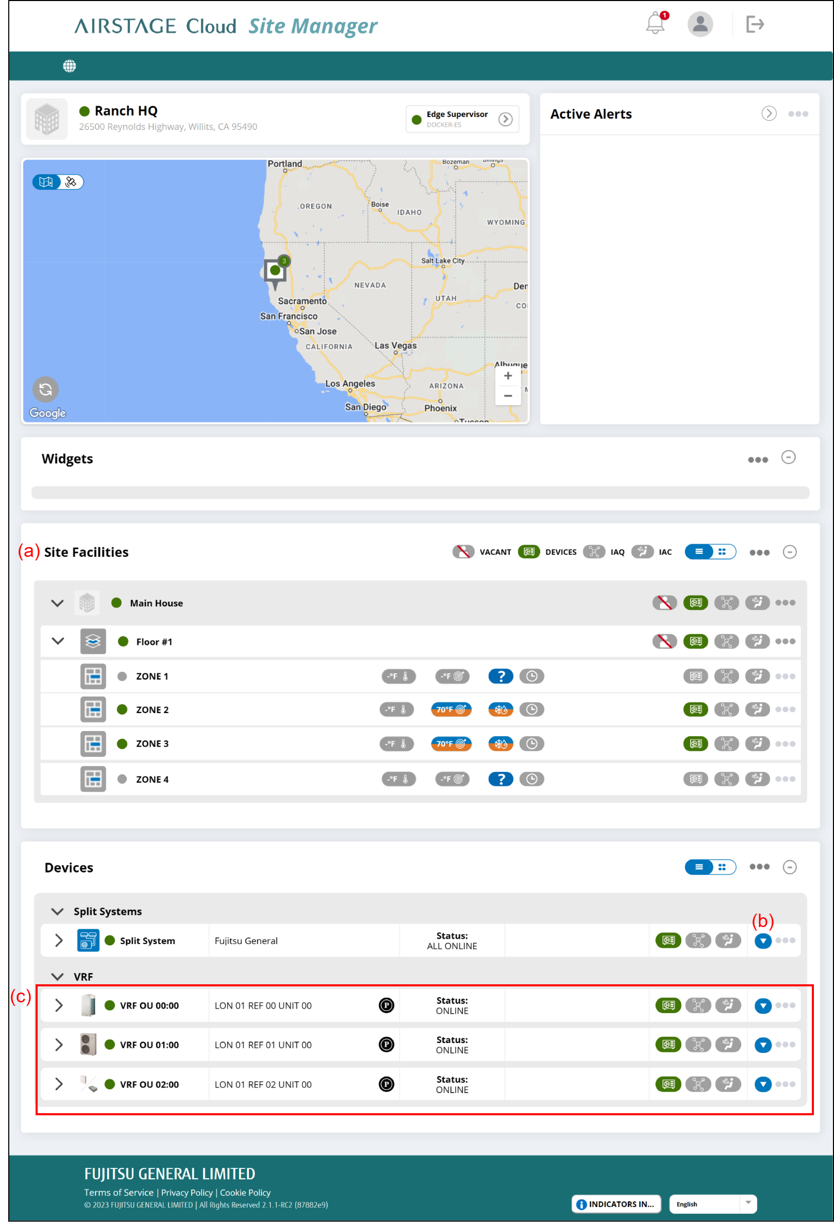Collapse the Main House tree row
The image size is (834, 1222).
[x=58, y=603]
